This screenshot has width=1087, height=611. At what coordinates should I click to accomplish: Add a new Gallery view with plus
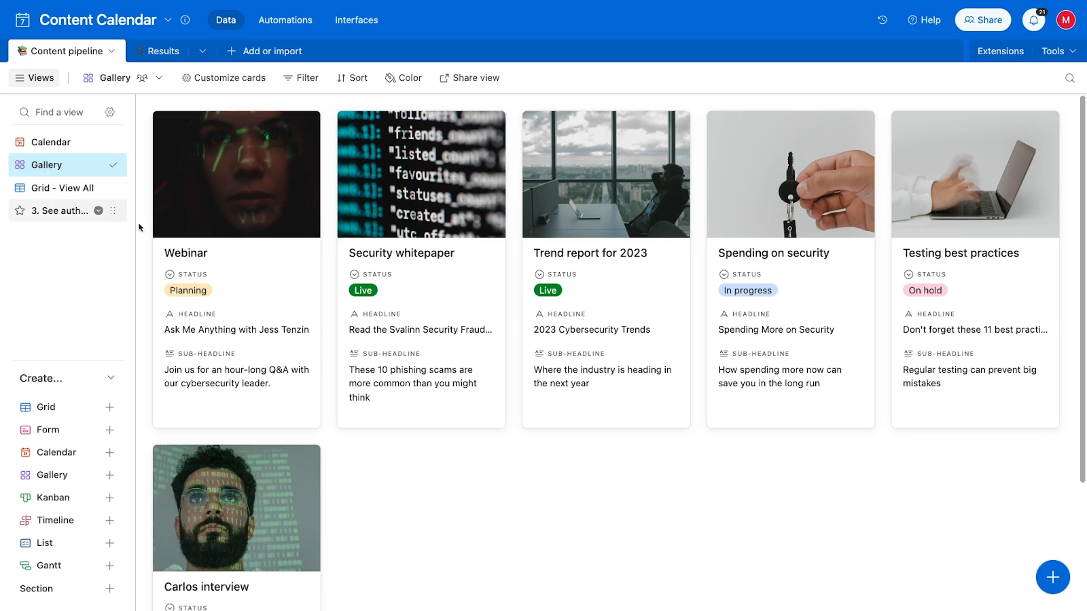click(x=109, y=475)
